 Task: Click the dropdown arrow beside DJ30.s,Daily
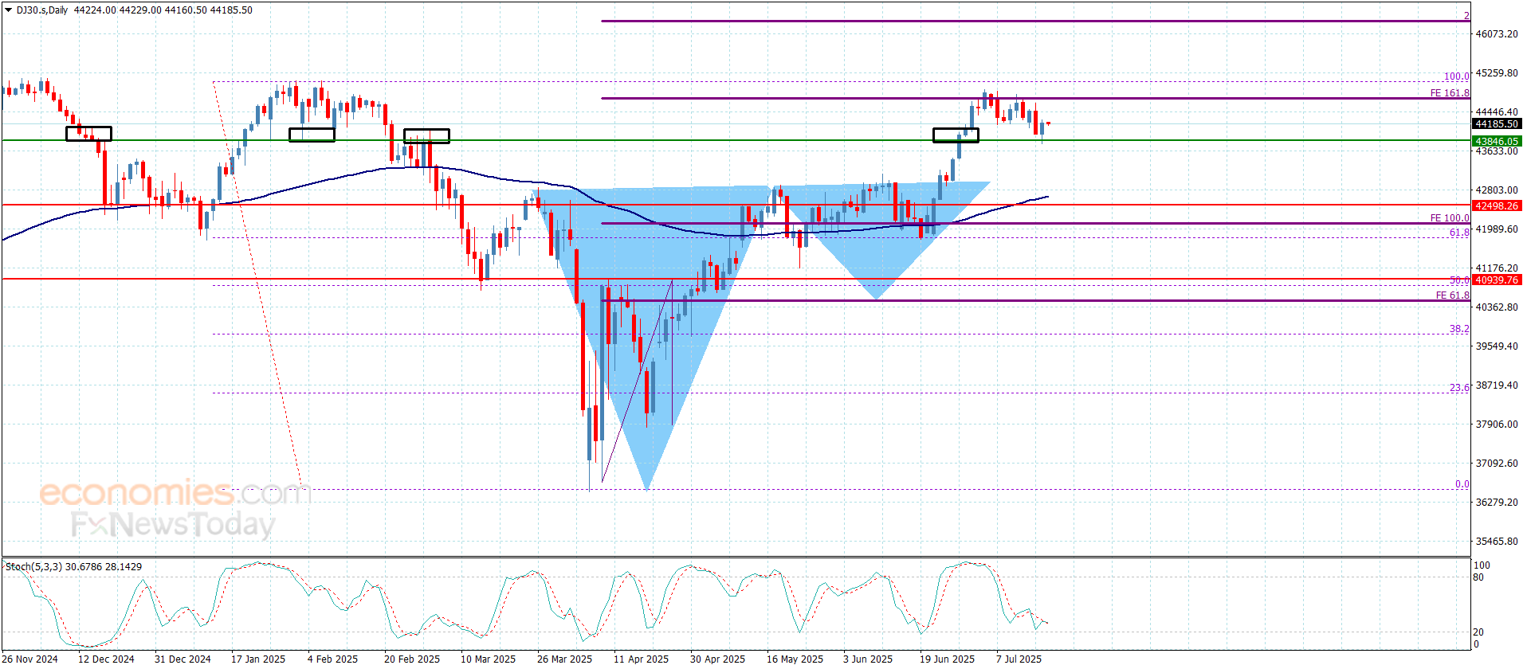[x=9, y=10]
